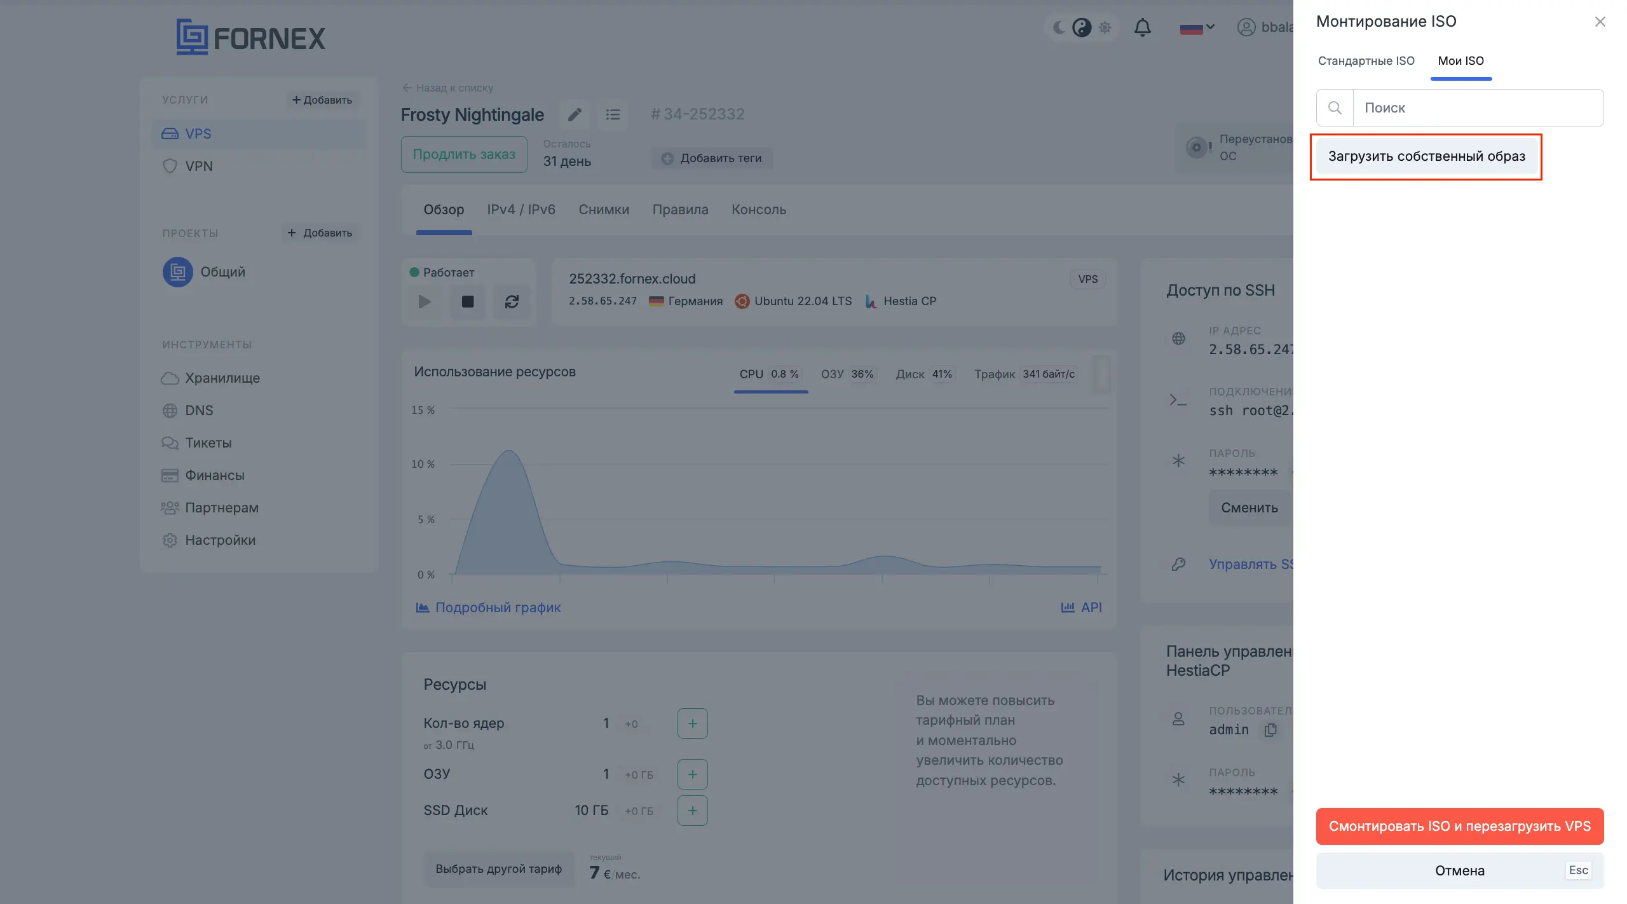1627x904 pixels.
Task: Add a new project via Добавить
Action: coord(320,233)
